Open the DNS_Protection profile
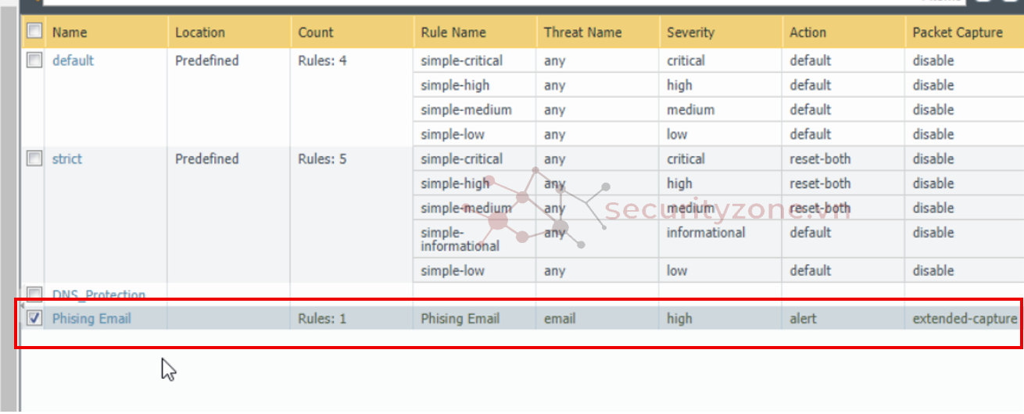The image size is (1024, 414). (x=98, y=295)
